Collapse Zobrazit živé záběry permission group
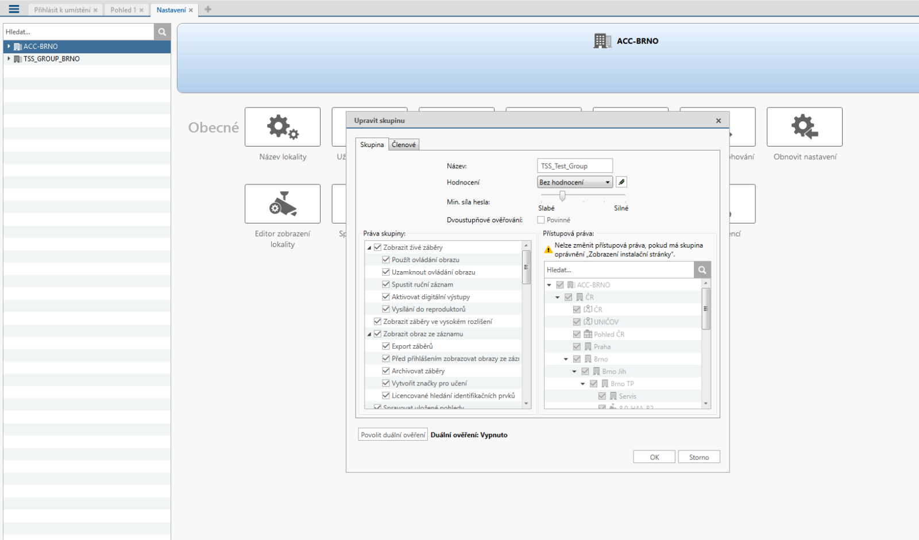This screenshot has height=540, width=919. [x=369, y=248]
